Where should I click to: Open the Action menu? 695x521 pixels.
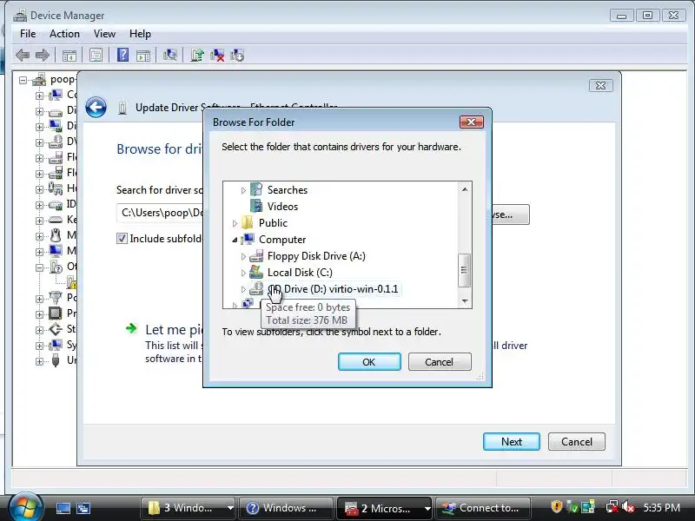coord(64,34)
